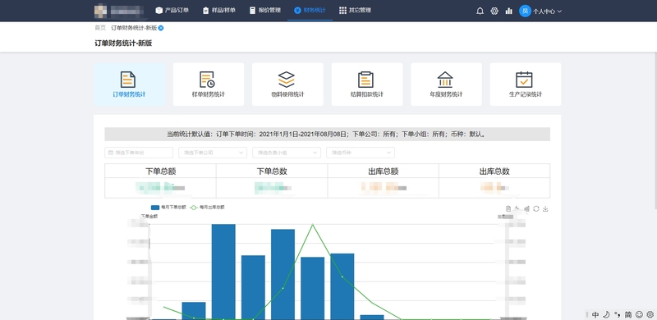
Task: Click the 物料使用统计 card label
Action: coord(287,94)
